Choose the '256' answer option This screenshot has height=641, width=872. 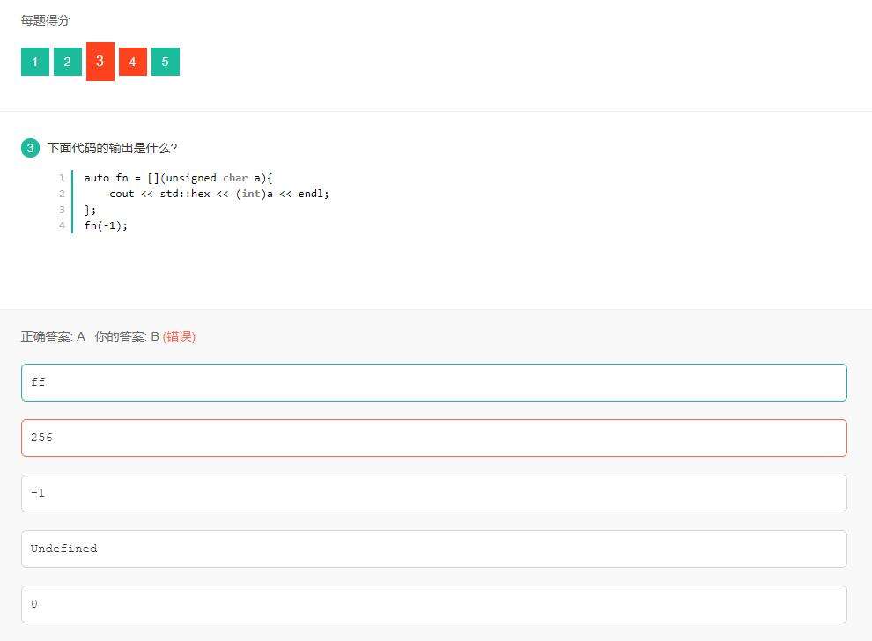(x=433, y=438)
